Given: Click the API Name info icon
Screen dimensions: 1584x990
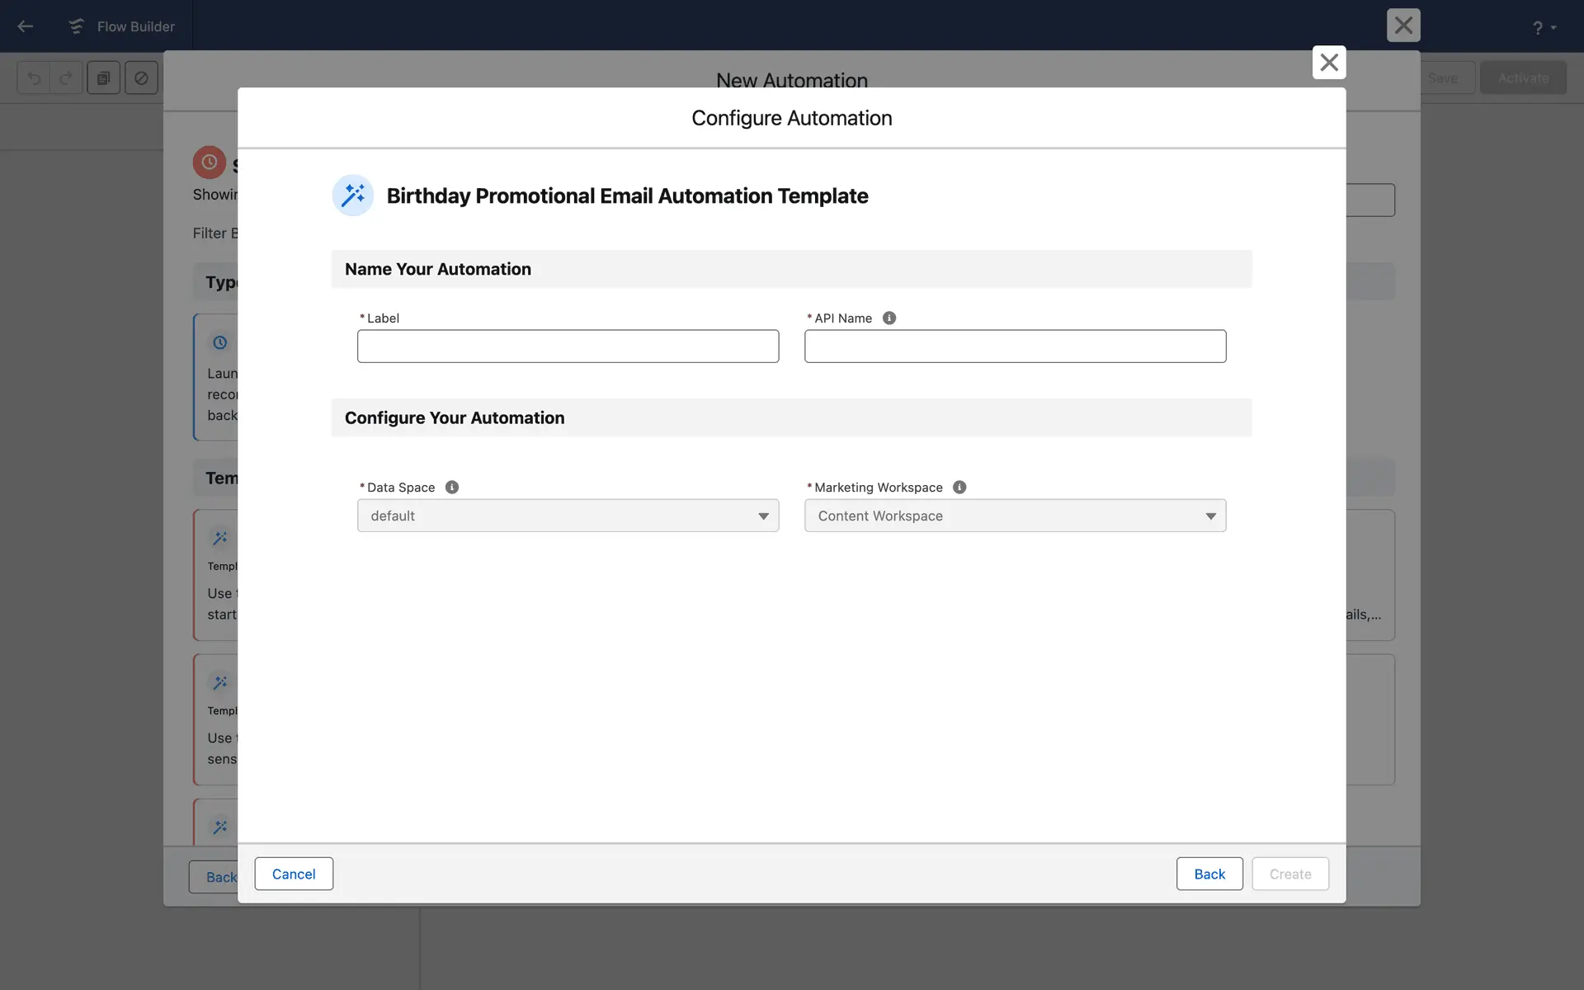Looking at the screenshot, I should click(889, 318).
